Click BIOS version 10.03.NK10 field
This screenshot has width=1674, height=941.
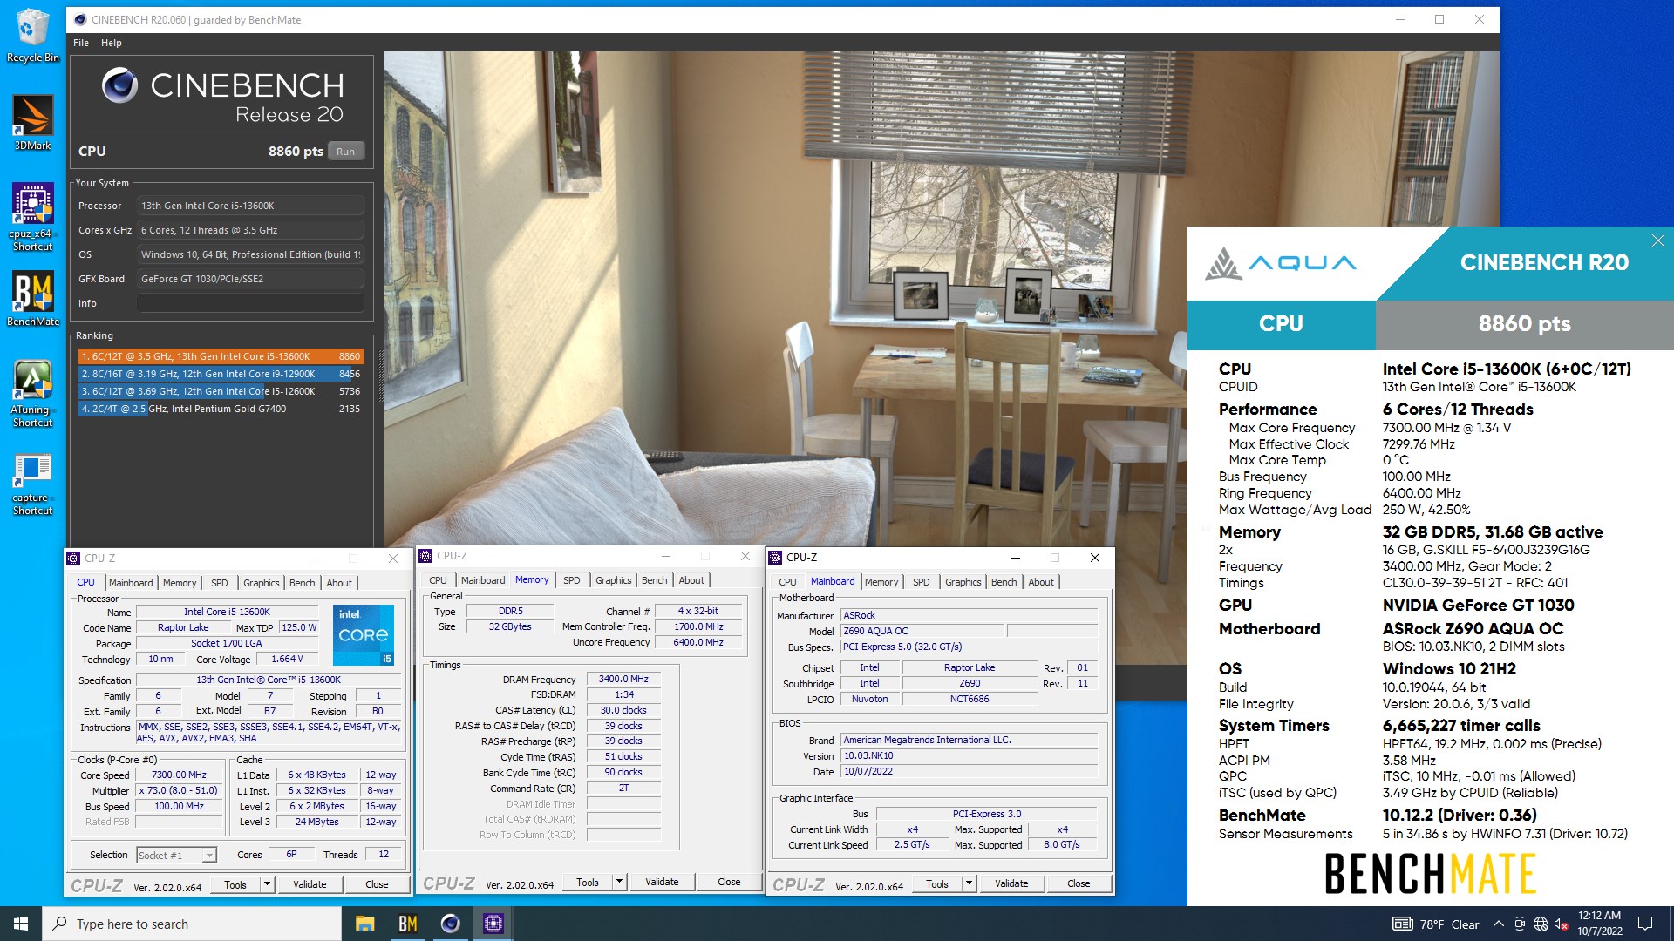(969, 755)
